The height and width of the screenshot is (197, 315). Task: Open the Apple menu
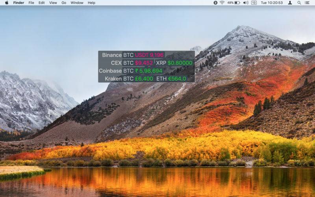tap(7, 3)
